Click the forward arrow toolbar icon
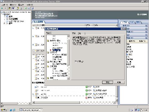149x112 pixels. click(5, 8)
